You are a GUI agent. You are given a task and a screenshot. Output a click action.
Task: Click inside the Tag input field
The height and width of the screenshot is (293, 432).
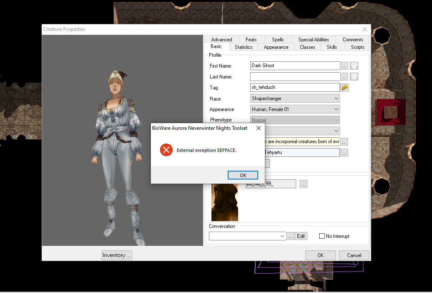click(292, 87)
